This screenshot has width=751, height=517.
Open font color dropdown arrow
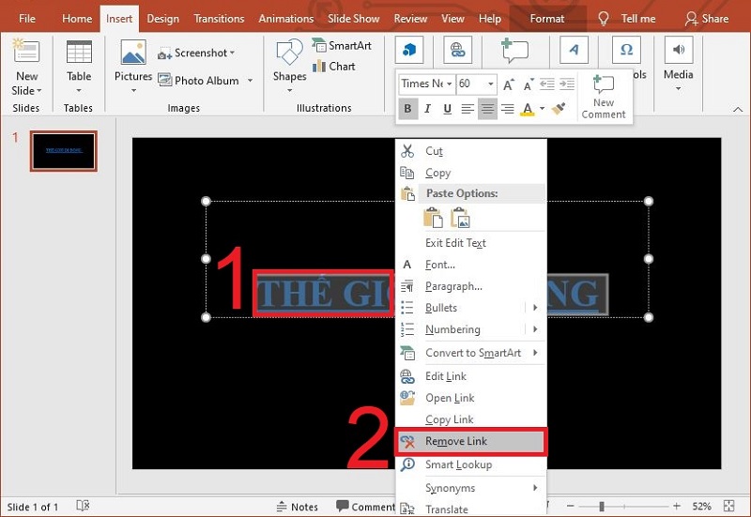(543, 109)
